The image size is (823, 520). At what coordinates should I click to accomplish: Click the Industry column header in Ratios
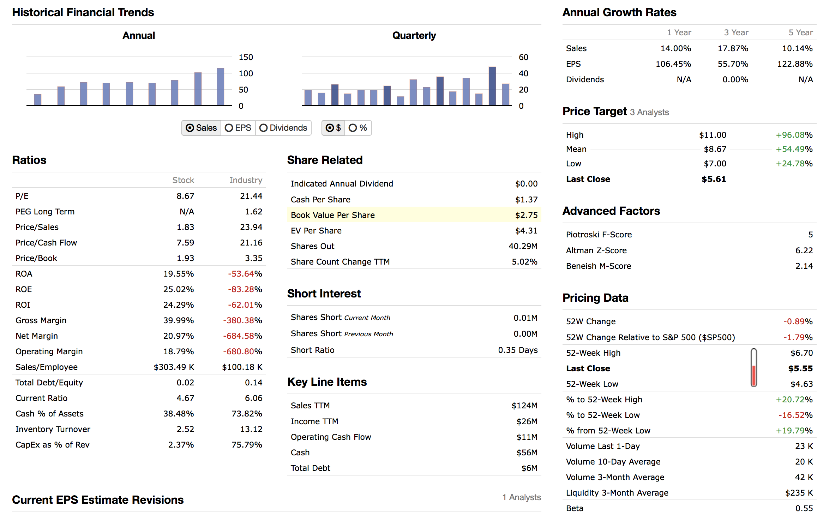[x=246, y=180]
